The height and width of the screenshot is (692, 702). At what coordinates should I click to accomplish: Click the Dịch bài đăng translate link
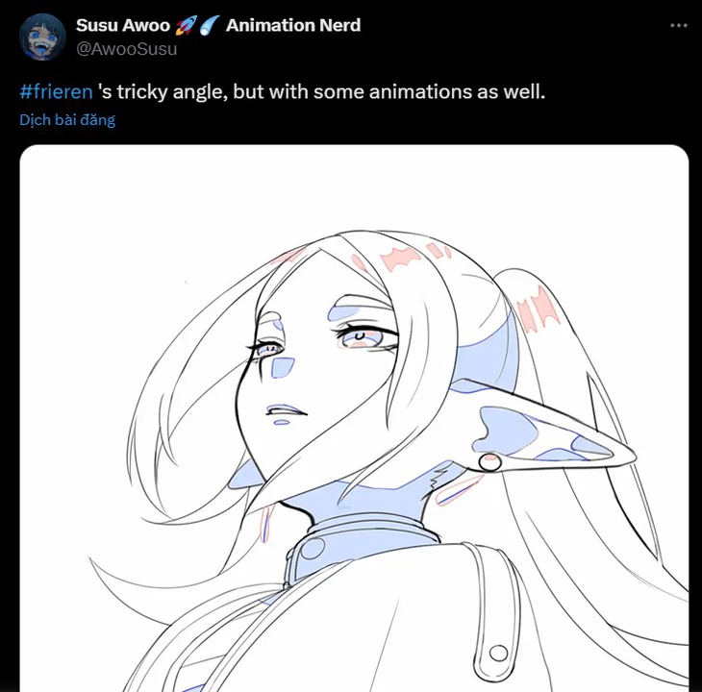(67, 119)
